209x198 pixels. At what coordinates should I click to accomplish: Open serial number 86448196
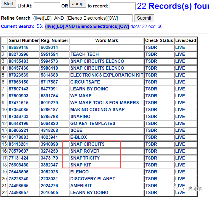18,124
